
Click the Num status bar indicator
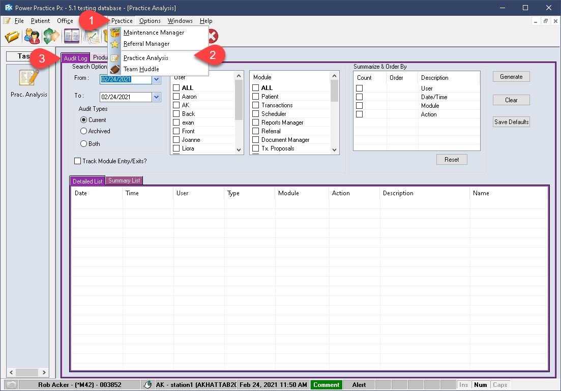coord(481,385)
